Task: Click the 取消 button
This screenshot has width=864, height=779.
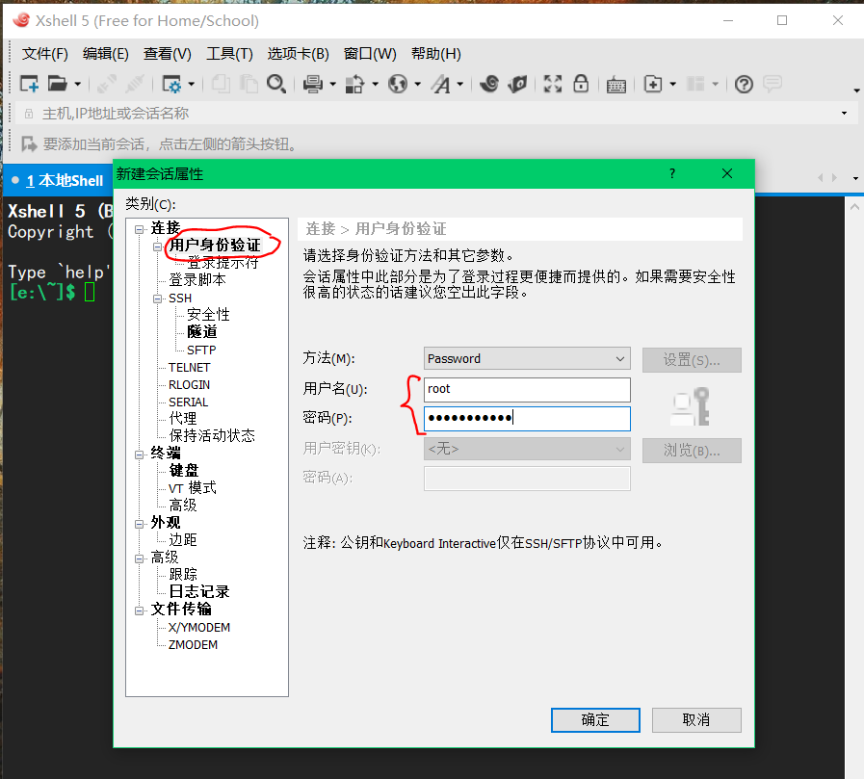Action: coord(696,719)
